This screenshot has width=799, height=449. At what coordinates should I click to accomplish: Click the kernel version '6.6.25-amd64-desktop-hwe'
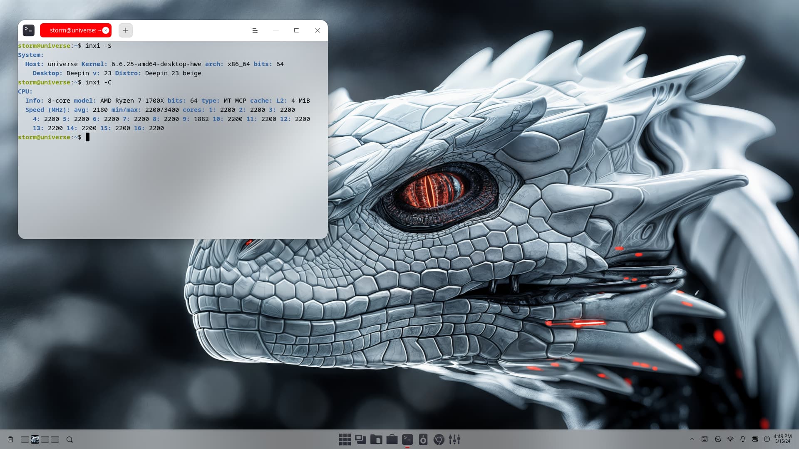click(156, 64)
